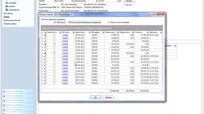Click status icon in invoice 415999 row
Viewport: 204px width, 114px height.
tap(45, 62)
